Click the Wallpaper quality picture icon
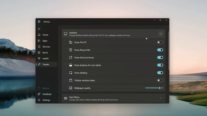Image resolution: width=207 pixels, height=116 pixels. tap(71, 88)
